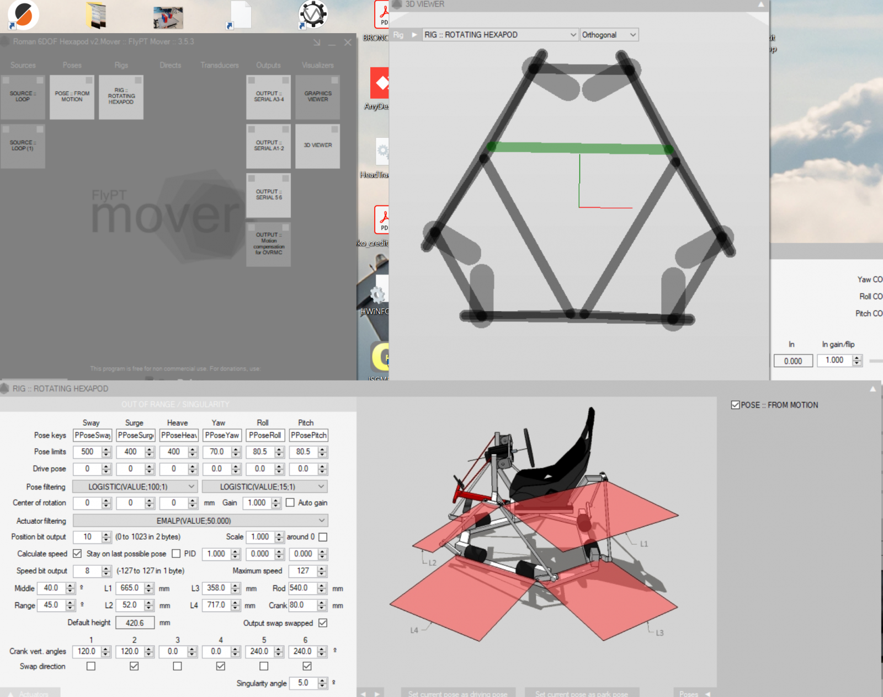This screenshot has width=883, height=697.
Task: Click the 3D Viewer Rig play arrow
Action: click(414, 35)
